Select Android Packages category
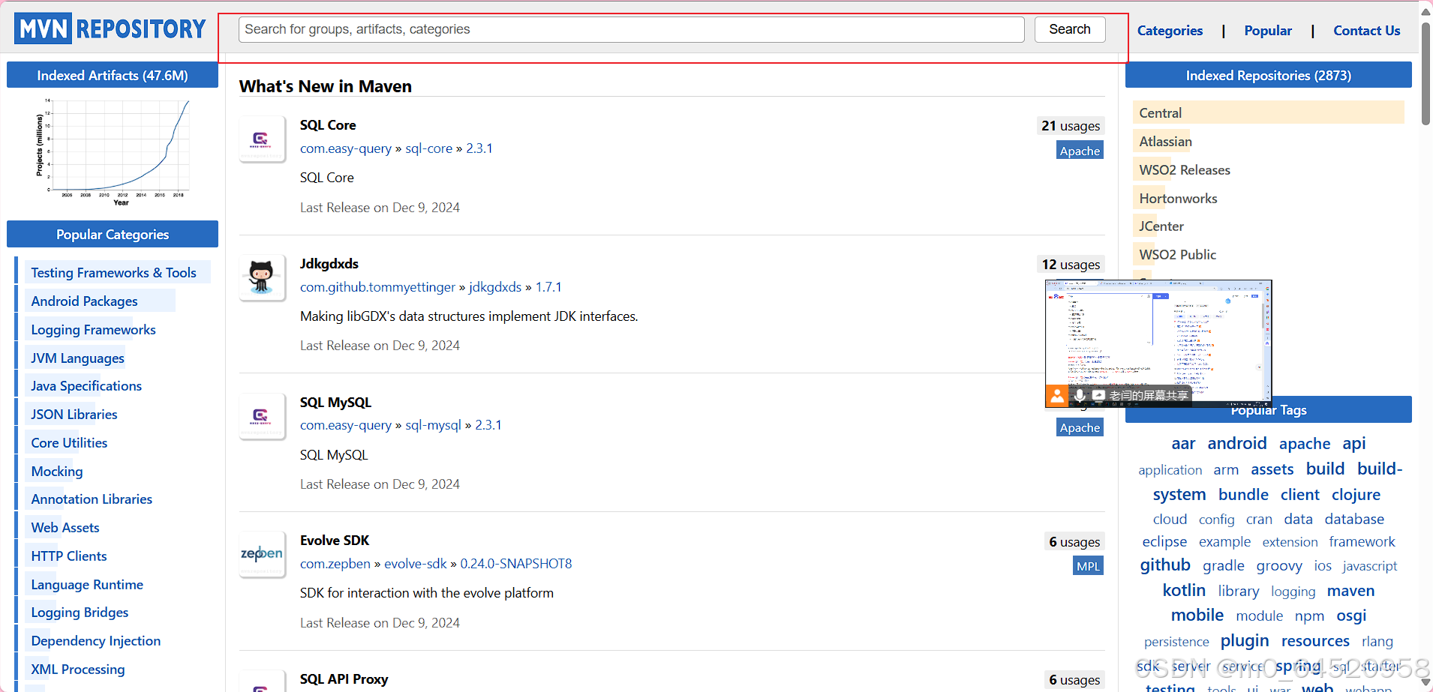This screenshot has height=692, width=1433. click(x=84, y=301)
